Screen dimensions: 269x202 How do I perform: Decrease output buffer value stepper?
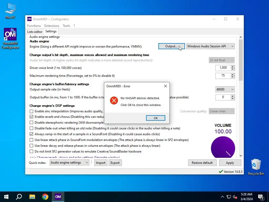click(233, 99)
